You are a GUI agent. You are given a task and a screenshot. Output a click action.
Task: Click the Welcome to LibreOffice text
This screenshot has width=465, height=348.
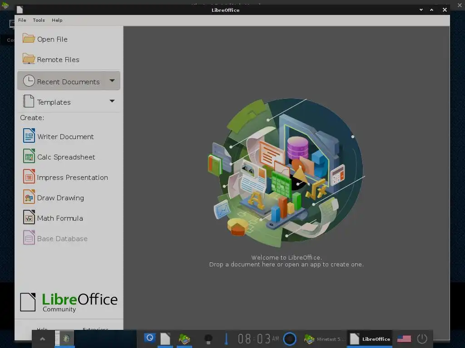(287, 257)
